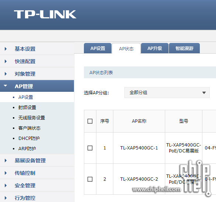Select the AP状态 tab
Screen dimensions: 216x202
126,48
